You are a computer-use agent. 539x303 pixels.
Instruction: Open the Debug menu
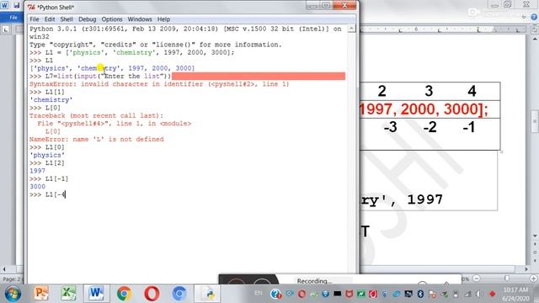click(x=88, y=19)
